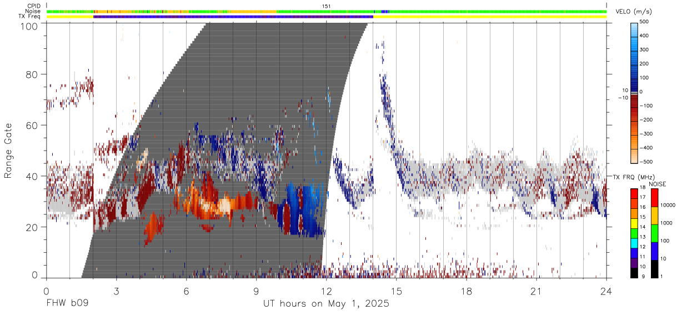Viewport: 682px width, 315px height.
Task: Click the blue echo patch near hour 11
Action: coord(302,210)
